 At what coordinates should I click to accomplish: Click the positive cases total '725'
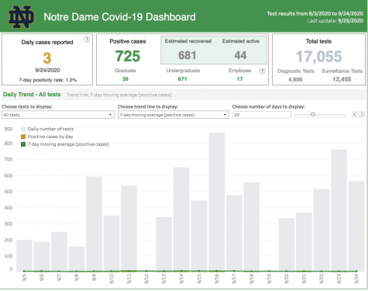point(128,56)
